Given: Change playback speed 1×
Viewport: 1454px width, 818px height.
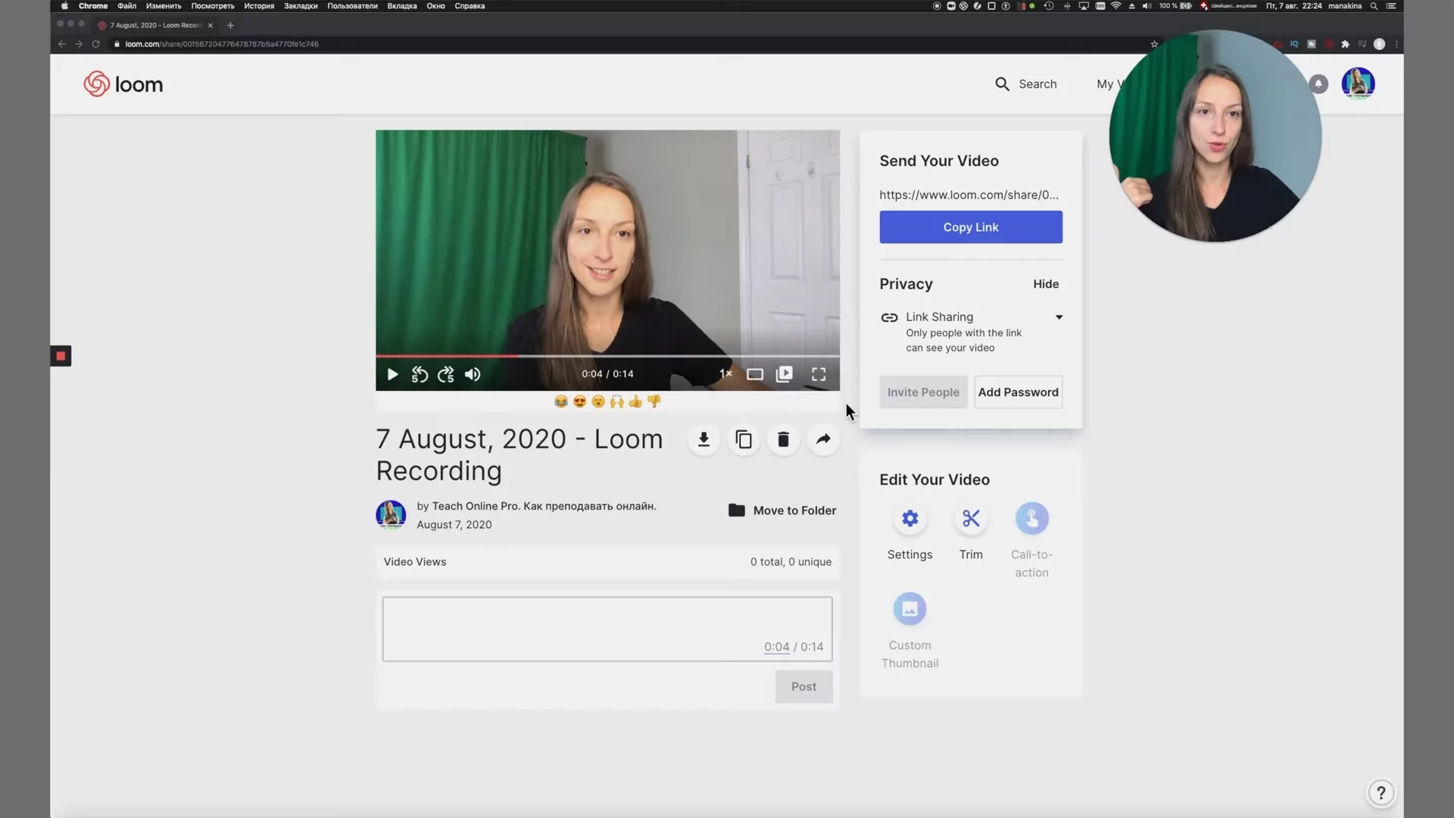Looking at the screenshot, I should (725, 373).
